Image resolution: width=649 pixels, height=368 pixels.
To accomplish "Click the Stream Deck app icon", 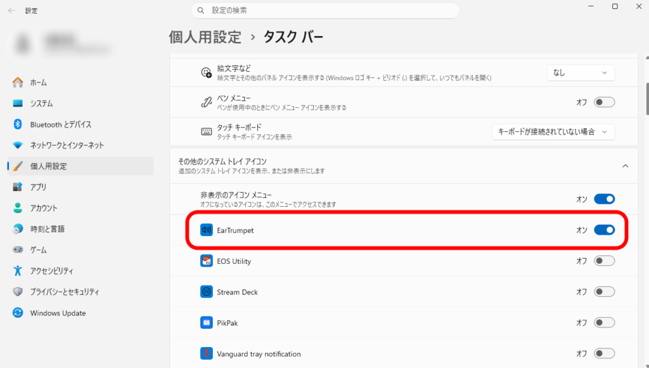I will pos(206,292).
